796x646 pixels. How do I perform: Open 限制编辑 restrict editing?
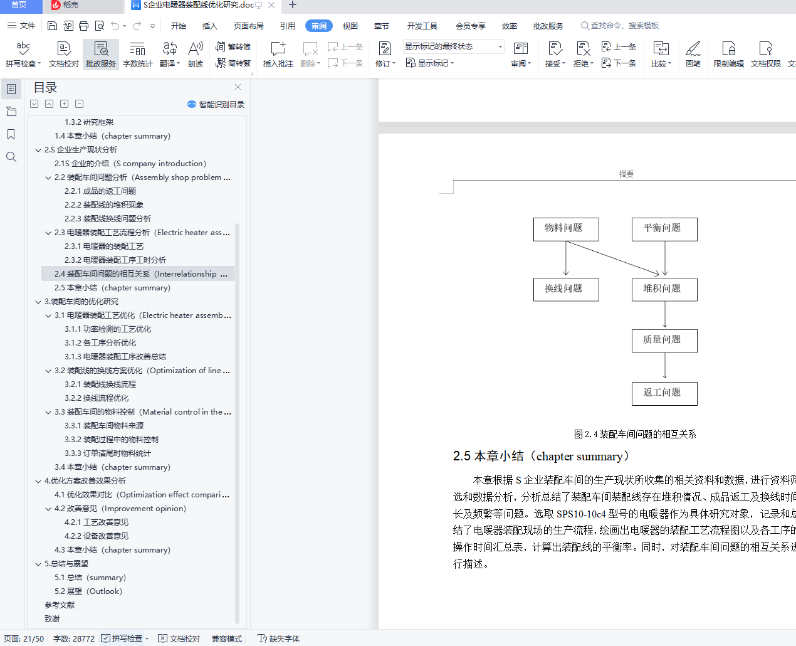click(x=729, y=55)
